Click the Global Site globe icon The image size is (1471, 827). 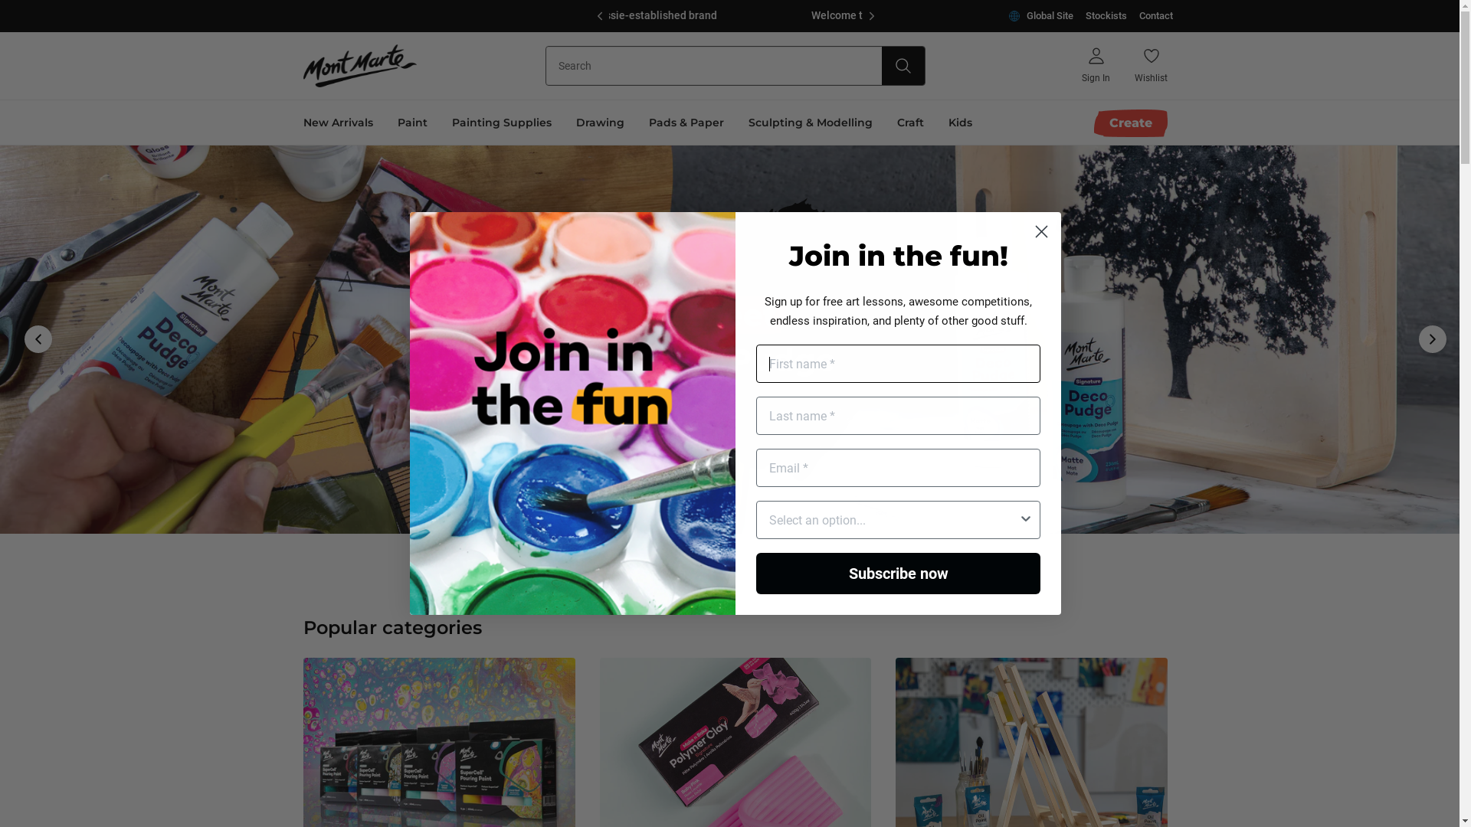pos(1014,16)
